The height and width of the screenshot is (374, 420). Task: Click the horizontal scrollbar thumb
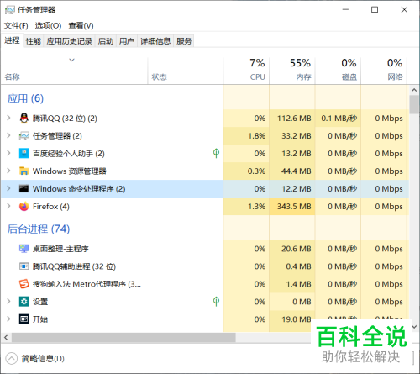(123, 338)
